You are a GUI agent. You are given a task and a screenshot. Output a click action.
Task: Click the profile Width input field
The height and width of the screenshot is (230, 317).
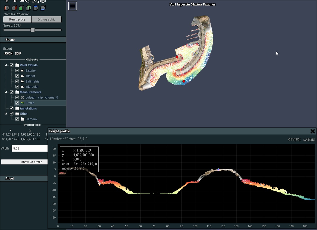click(x=30, y=148)
